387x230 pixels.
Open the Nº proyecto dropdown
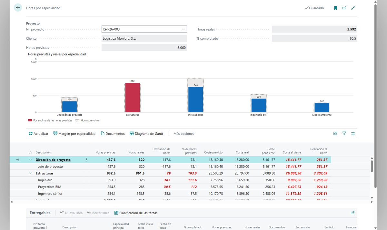tap(183, 29)
